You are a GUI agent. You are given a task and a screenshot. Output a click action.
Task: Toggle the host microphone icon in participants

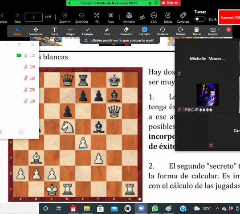coord(26,55)
